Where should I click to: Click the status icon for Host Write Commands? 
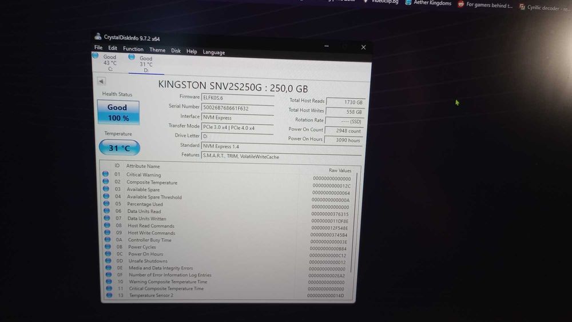108,232
